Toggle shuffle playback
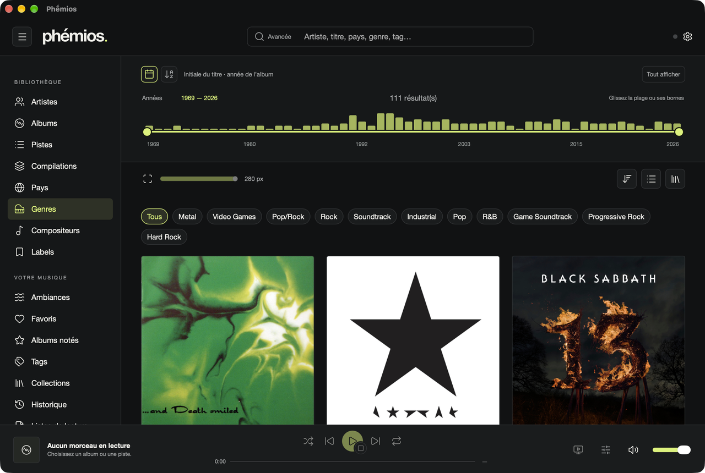 [308, 441]
